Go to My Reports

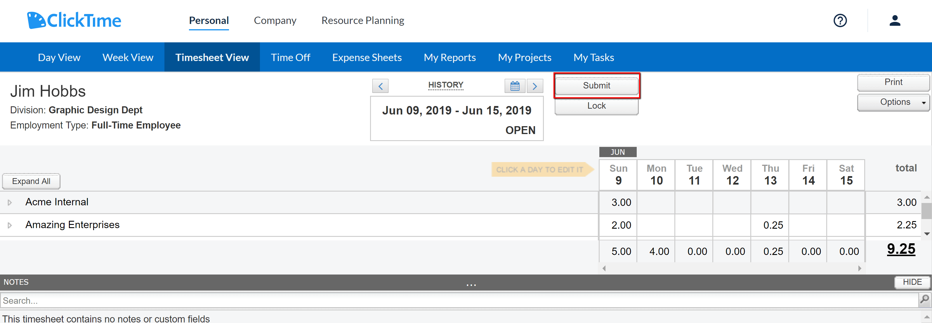tap(450, 57)
